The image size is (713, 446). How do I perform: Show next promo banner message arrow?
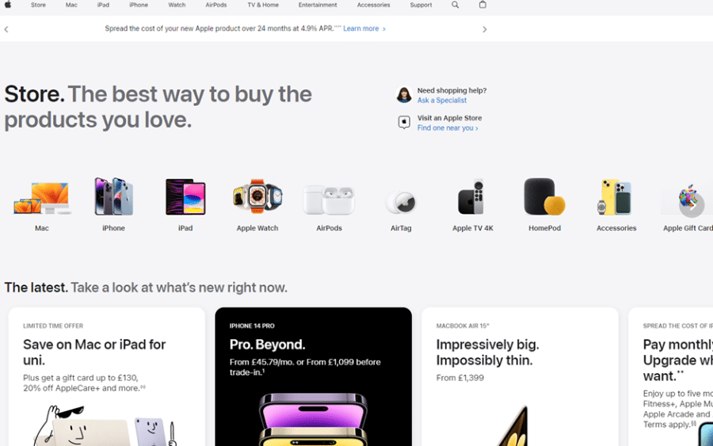coord(484,29)
